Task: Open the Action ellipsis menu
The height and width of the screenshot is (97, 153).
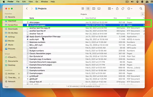Action: (130, 9)
